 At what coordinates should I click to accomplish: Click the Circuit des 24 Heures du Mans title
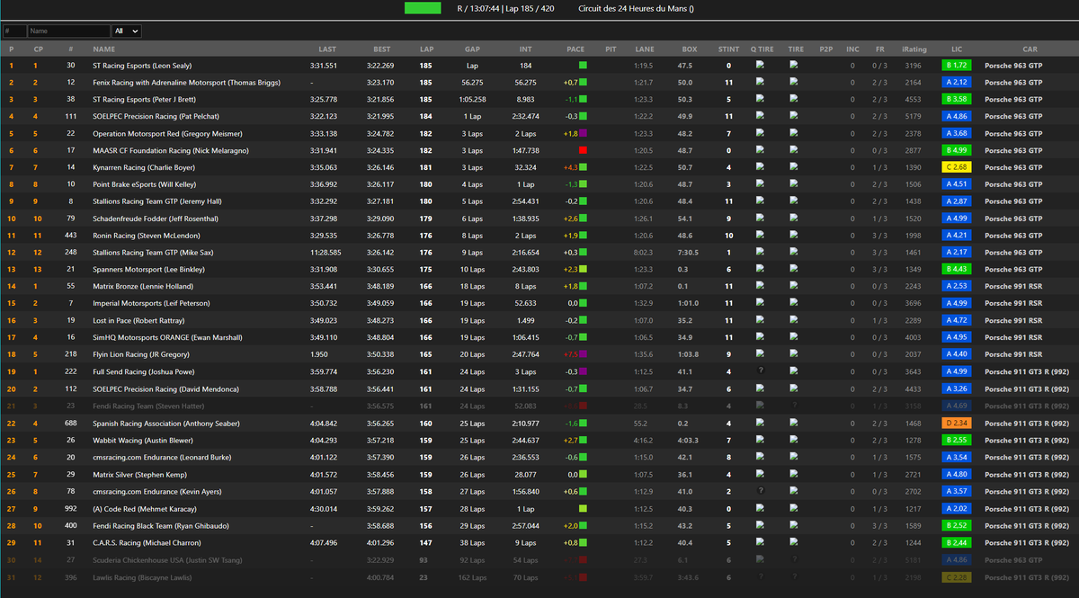636,9
